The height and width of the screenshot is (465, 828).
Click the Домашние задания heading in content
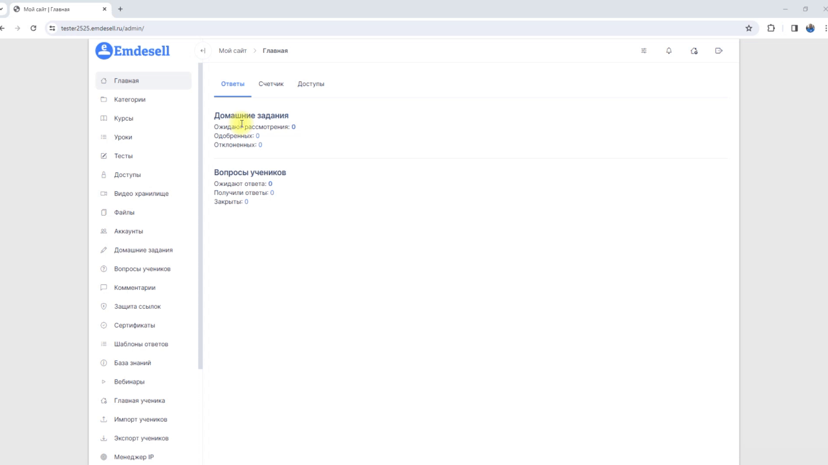251,116
